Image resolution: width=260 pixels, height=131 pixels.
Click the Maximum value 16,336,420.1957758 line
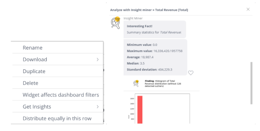(155, 51)
